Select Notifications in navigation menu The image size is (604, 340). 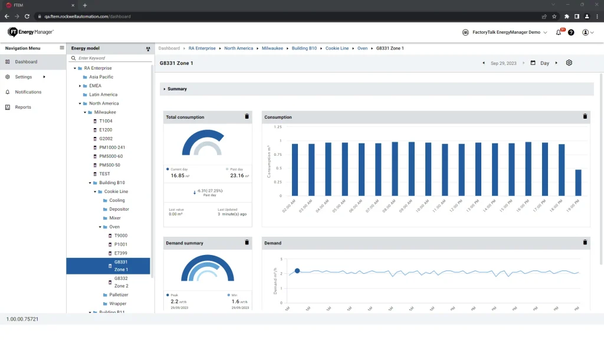28,92
